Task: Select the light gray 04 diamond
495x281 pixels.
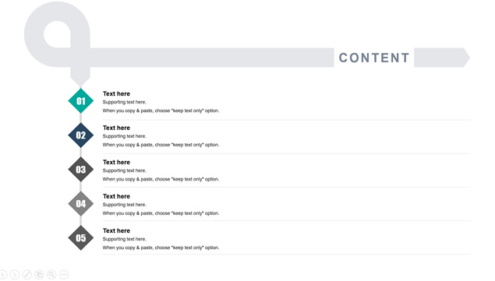Action: [x=81, y=204]
